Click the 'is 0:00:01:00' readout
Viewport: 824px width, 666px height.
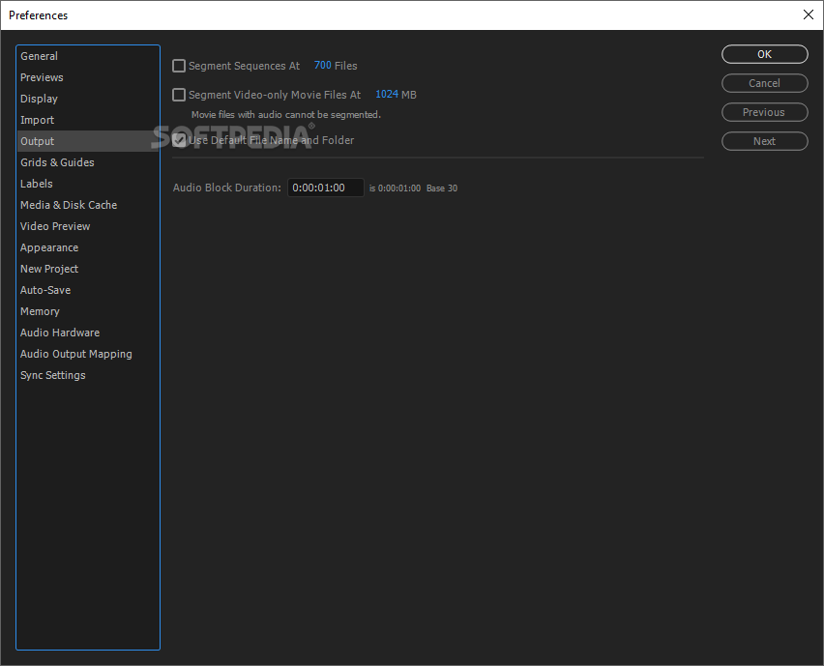395,188
